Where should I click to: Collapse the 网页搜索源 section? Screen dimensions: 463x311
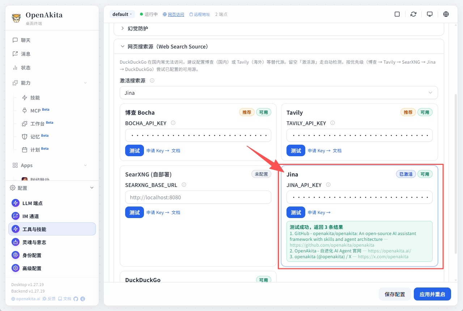(x=279, y=47)
